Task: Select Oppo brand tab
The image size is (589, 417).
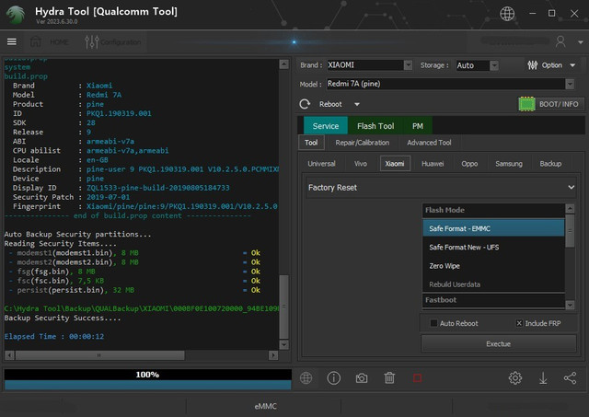Action: (469, 164)
